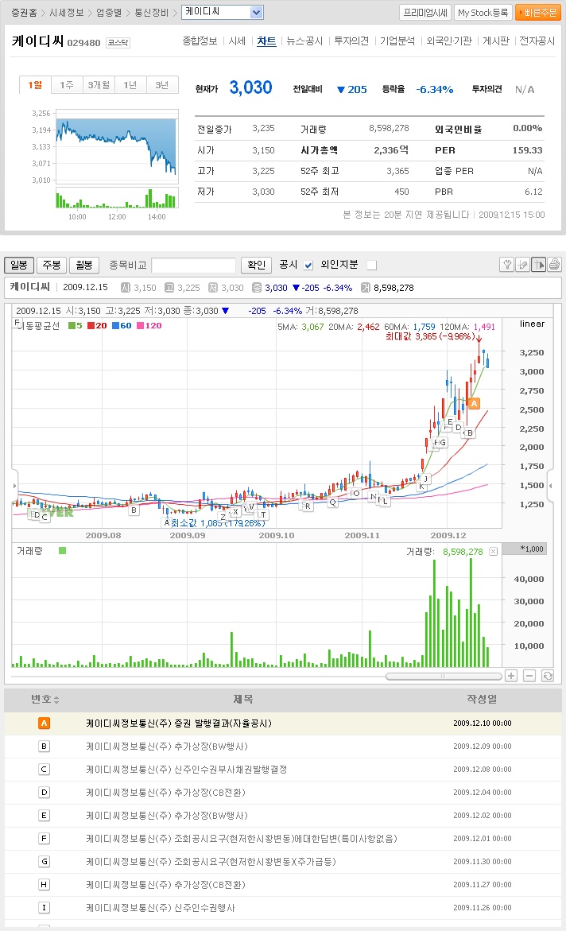The width and height of the screenshot is (566, 931).
Task: Close the volume indicator panel
Action: (493, 552)
